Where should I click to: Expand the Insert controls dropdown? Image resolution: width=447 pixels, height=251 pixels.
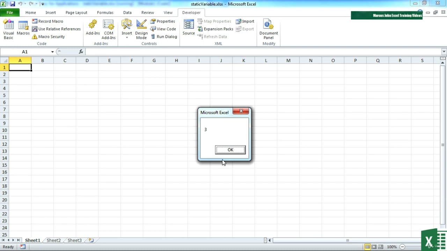tap(127, 30)
